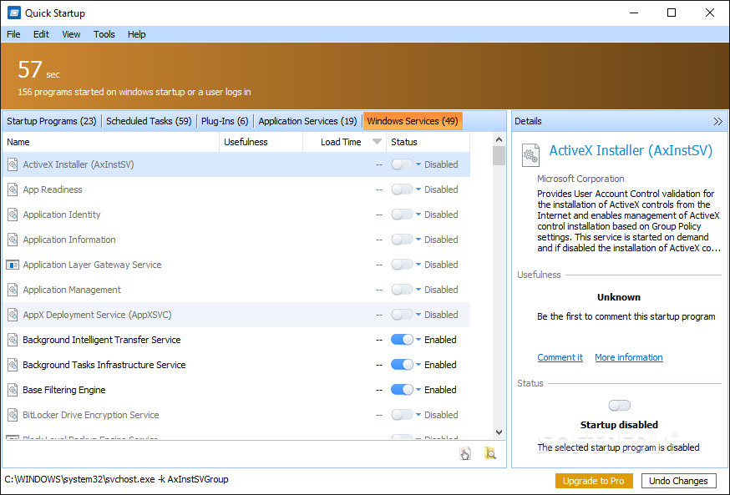
Task: Open the Edit menu
Action: tap(41, 34)
